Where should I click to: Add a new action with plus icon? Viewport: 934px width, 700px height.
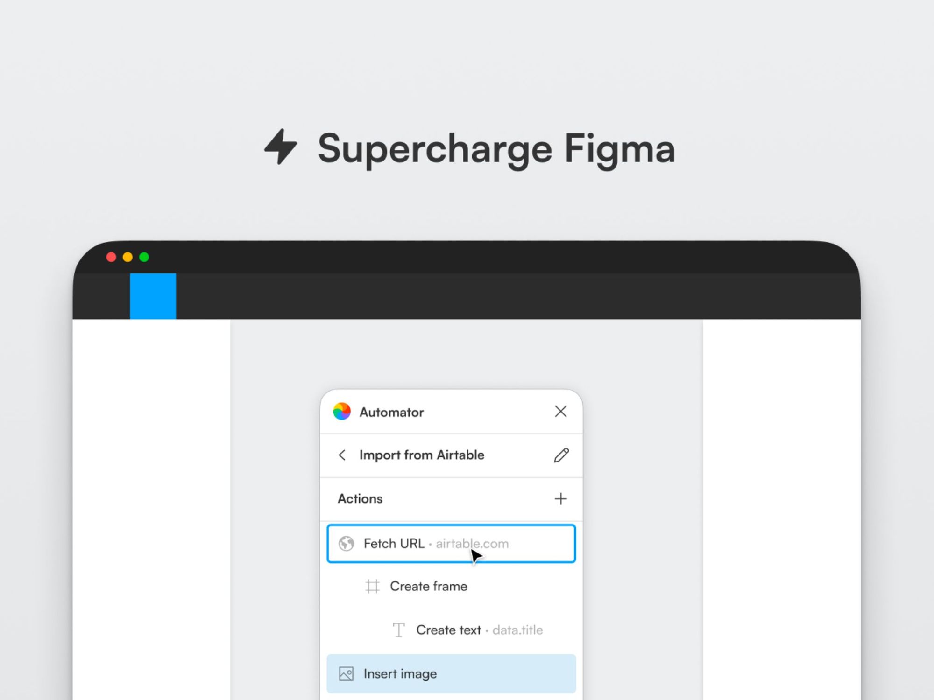[560, 499]
